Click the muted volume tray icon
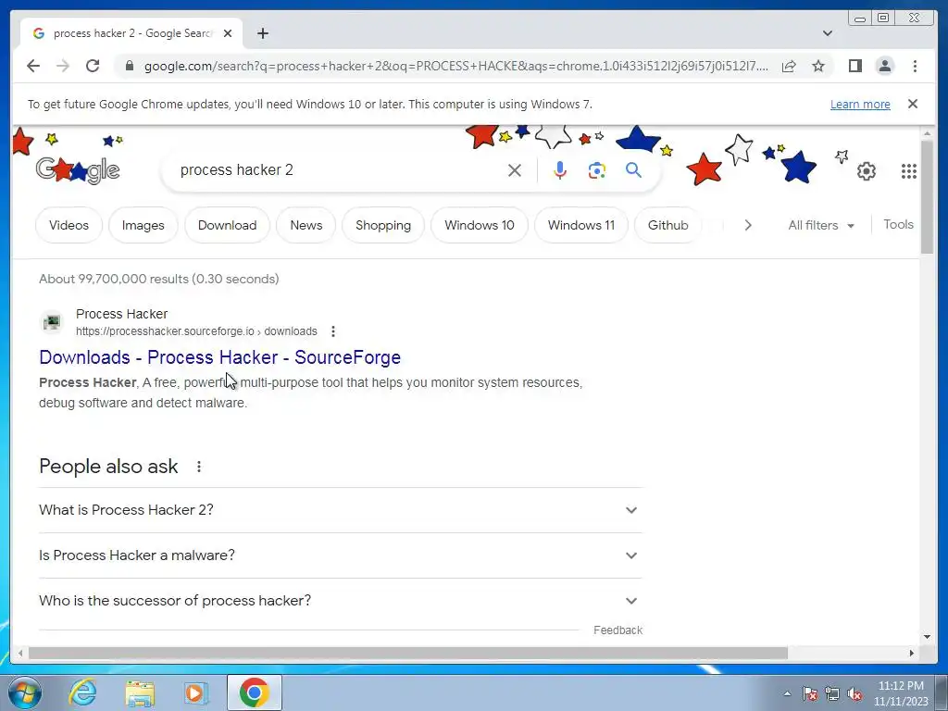948x711 pixels. [854, 693]
